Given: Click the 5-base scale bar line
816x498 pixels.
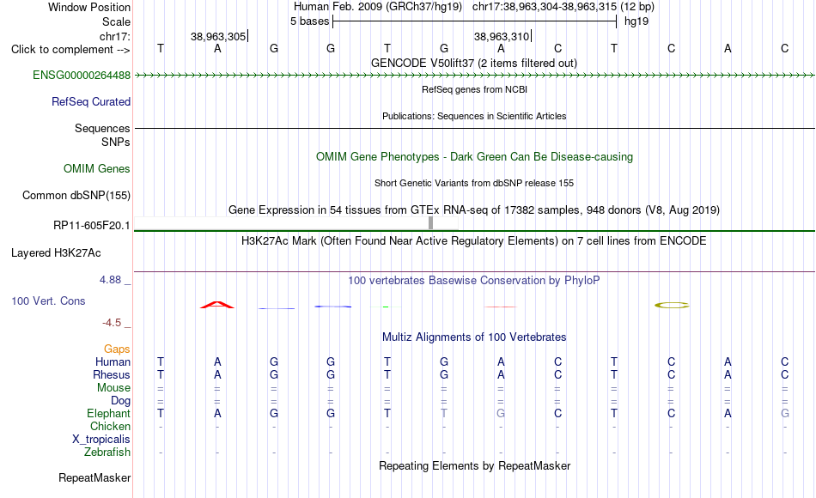Looking at the screenshot, I should click(475, 21).
